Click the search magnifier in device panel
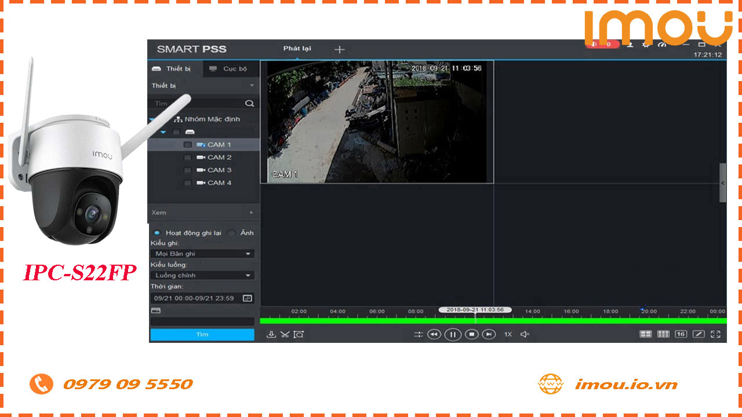Viewport: 742px width, 417px height. (x=249, y=104)
